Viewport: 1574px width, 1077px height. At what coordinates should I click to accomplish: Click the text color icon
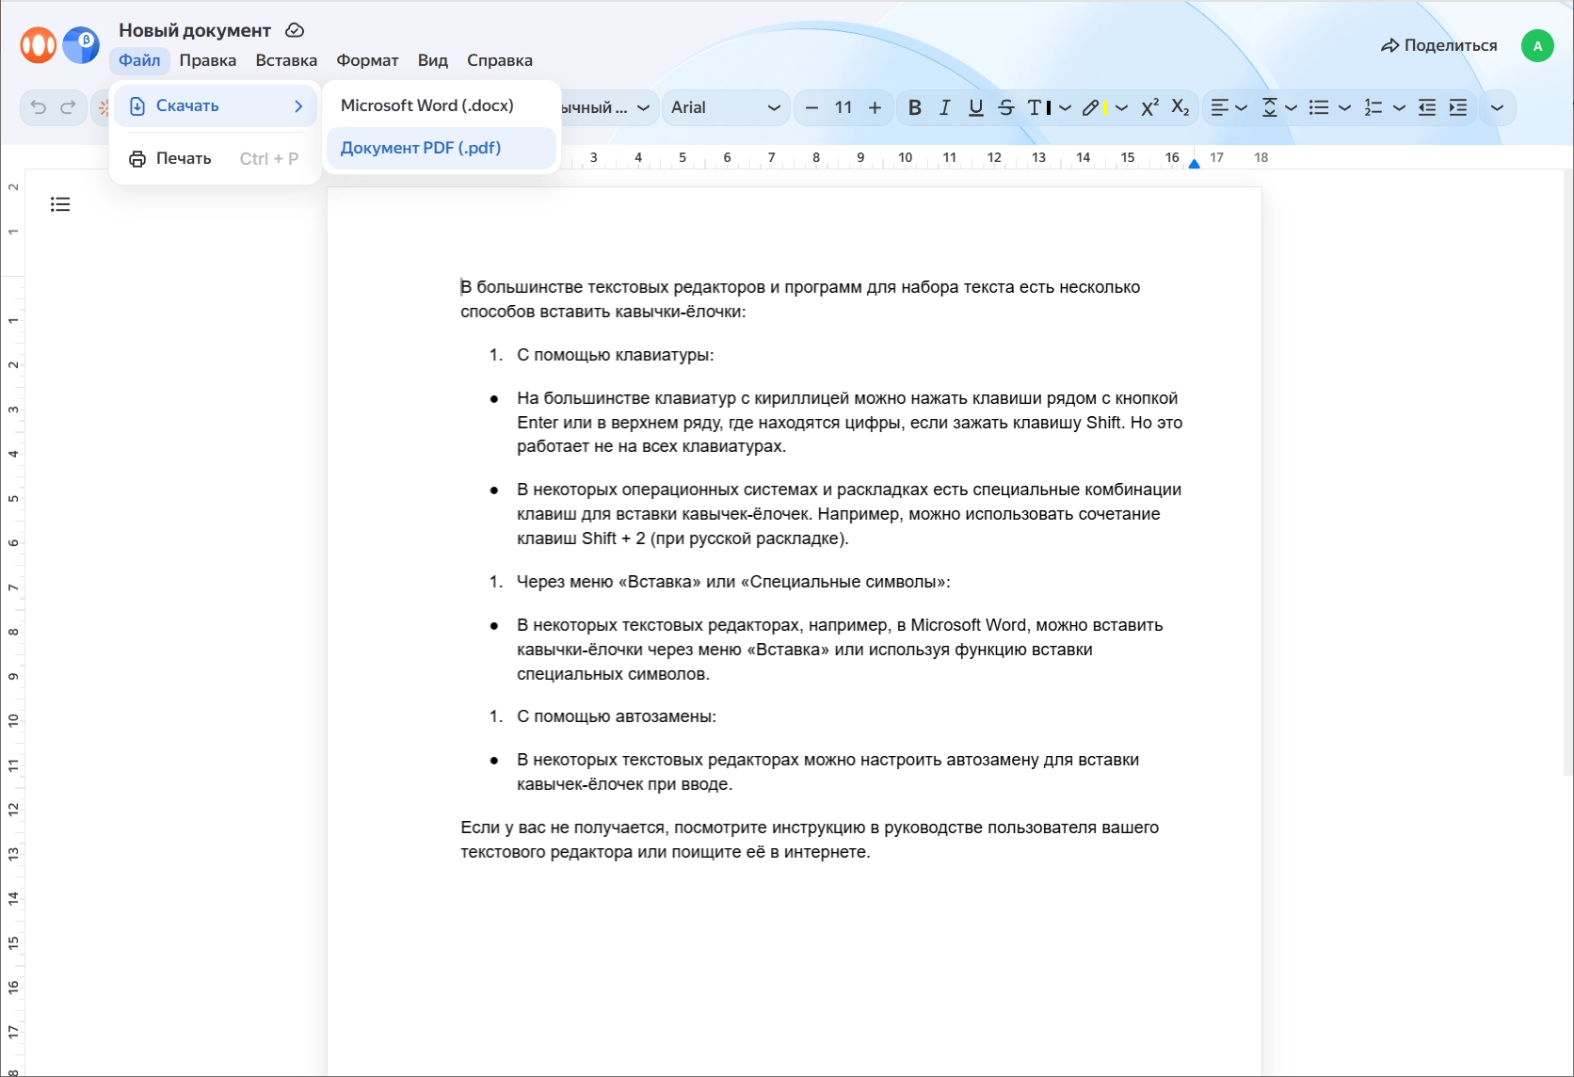[x=1039, y=107]
